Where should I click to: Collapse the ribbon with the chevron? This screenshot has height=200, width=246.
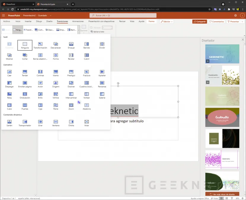pos(244,36)
